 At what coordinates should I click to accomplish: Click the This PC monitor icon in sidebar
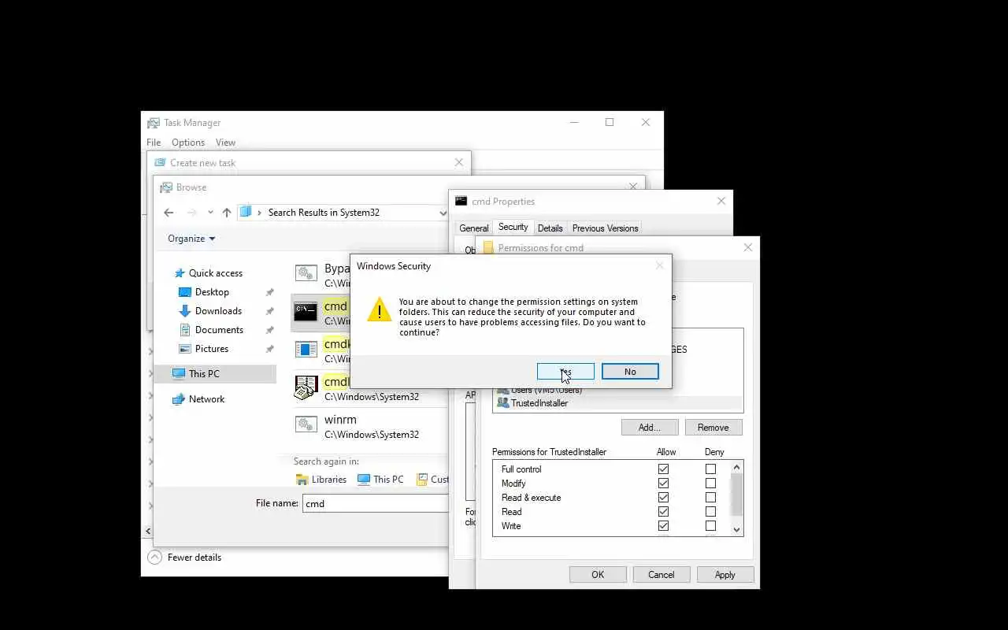(179, 374)
